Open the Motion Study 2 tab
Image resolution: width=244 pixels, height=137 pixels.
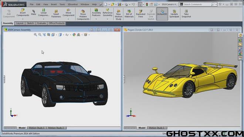pos(56,128)
